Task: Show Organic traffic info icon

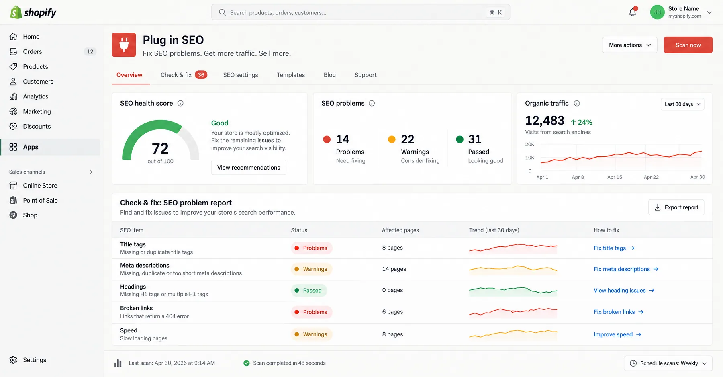Action: (577, 103)
